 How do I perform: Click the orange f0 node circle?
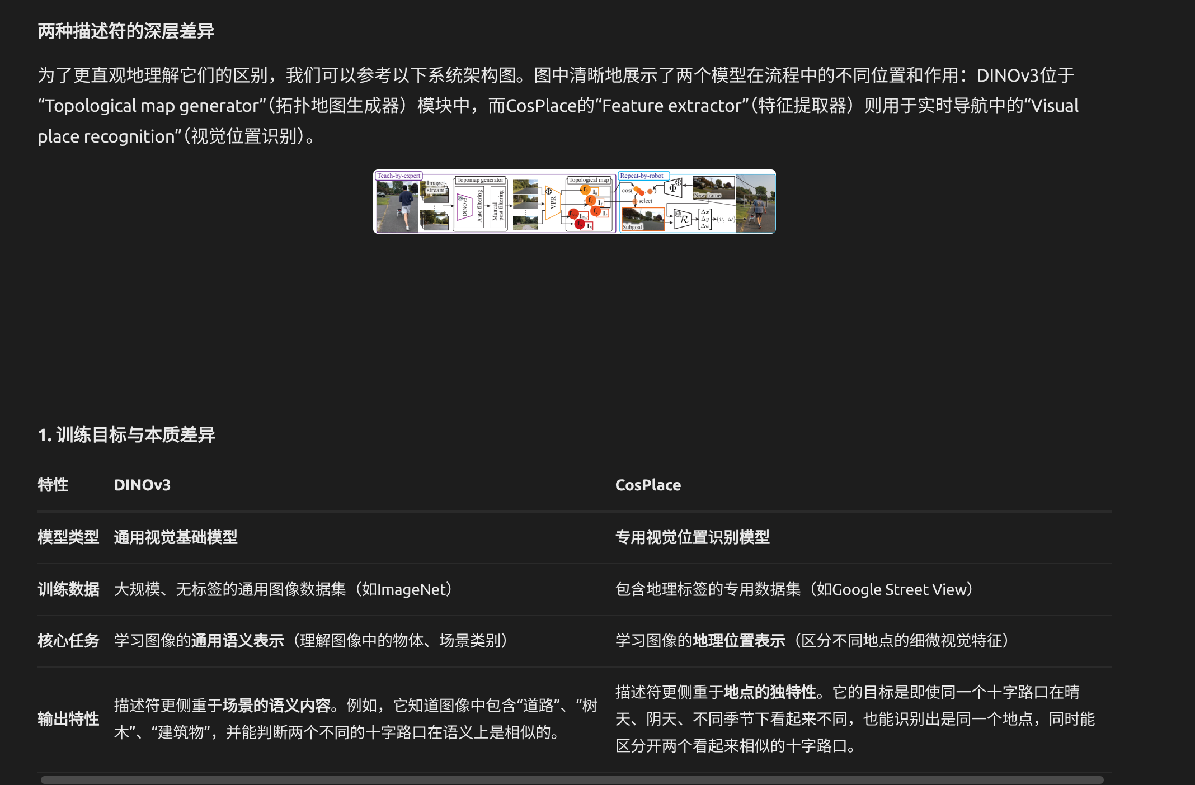tap(585, 190)
